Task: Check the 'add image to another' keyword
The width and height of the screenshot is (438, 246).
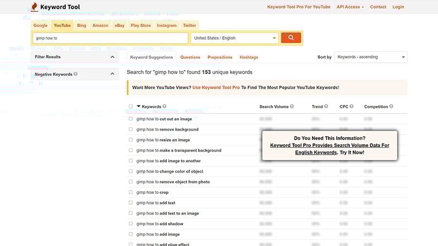Action: (x=131, y=160)
